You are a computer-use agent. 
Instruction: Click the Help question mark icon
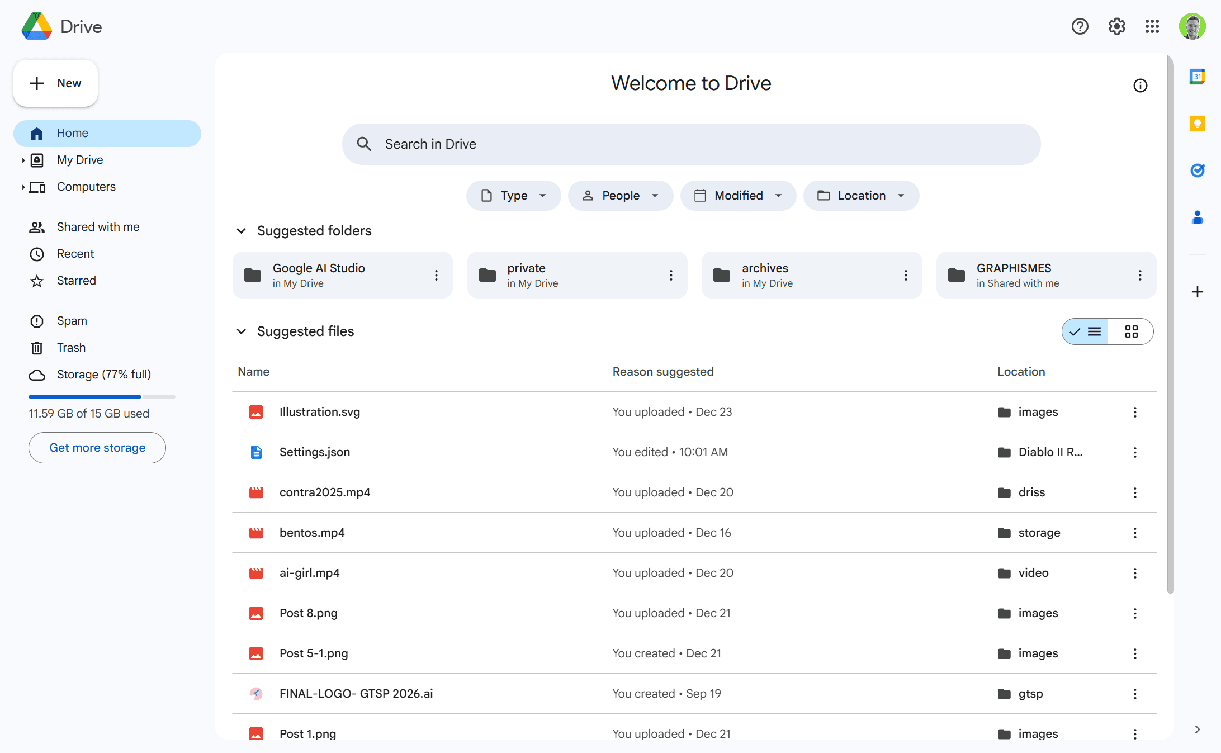pos(1080,26)
